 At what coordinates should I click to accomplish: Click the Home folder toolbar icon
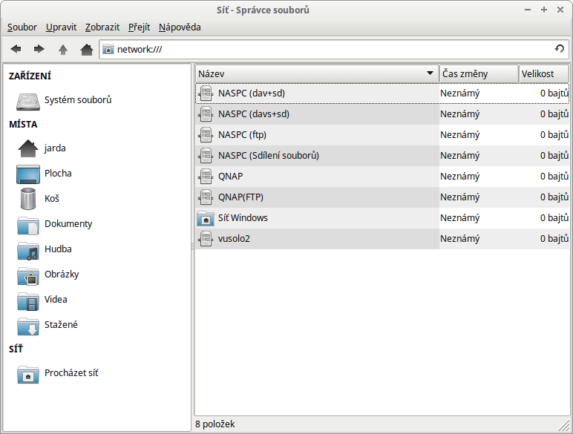(x=86, y=50)
